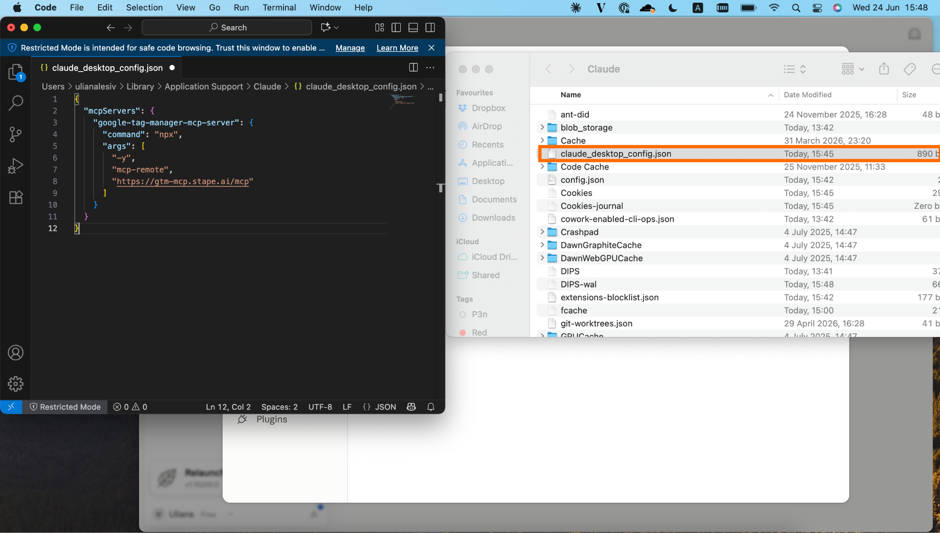
Task: Click the Ln 12, Col 2 cursor position
Action: (229, 407)
